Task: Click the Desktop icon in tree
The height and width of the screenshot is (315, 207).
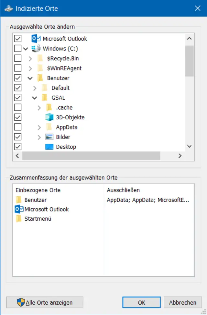Action: click(x=49, y=147)
